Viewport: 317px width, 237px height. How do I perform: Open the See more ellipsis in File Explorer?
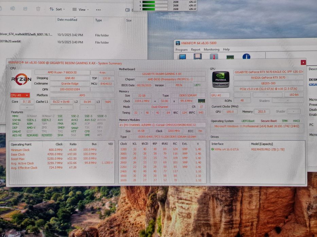(x=98, y=10)
